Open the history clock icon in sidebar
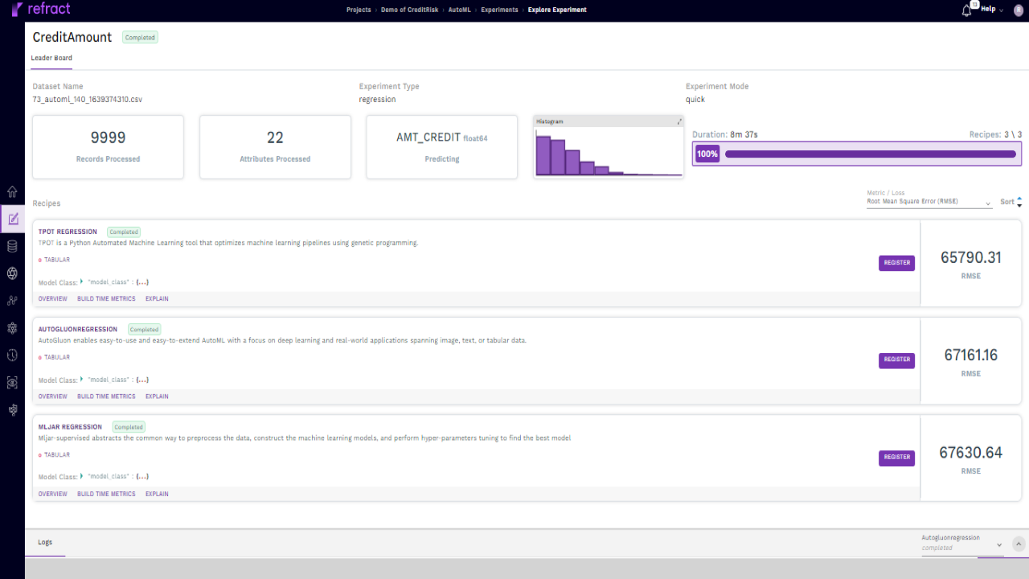Viewport: 1029px width, 579px height. (x=11, y=355)
